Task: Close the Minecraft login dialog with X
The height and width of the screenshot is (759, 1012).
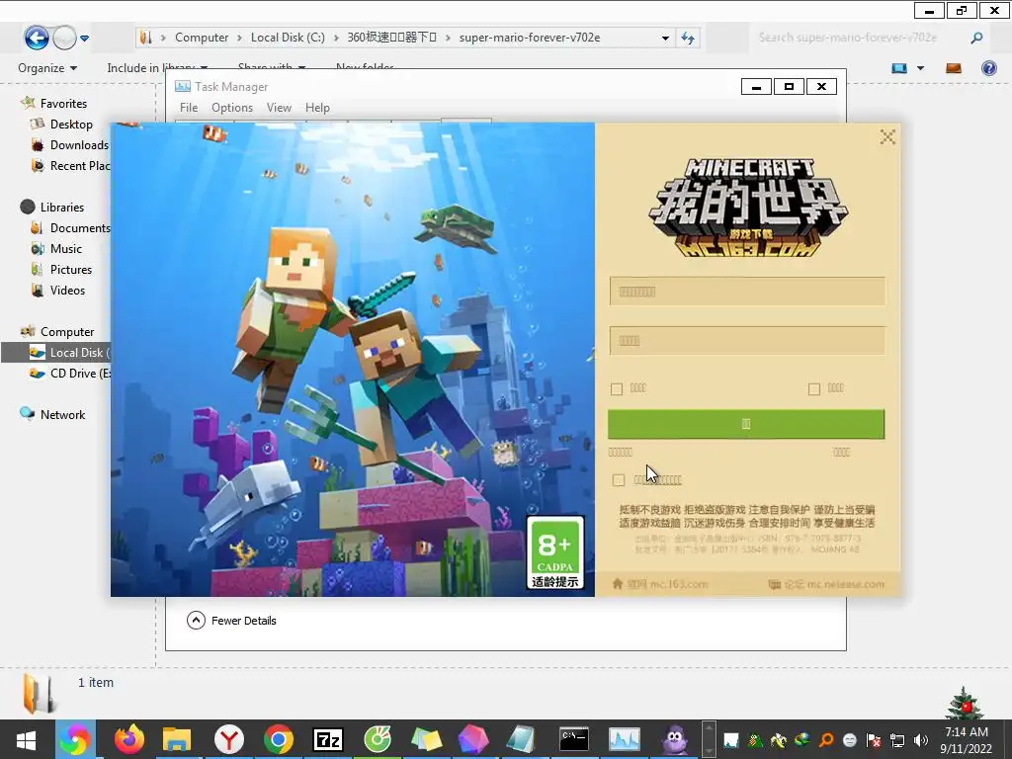Action: point(887,136)
